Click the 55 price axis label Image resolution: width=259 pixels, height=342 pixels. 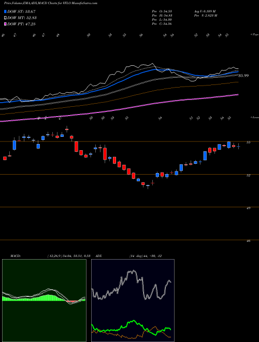tap(248, 142)
